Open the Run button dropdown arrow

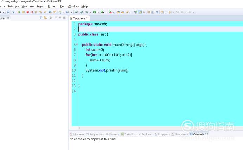(x=98, y=12)
